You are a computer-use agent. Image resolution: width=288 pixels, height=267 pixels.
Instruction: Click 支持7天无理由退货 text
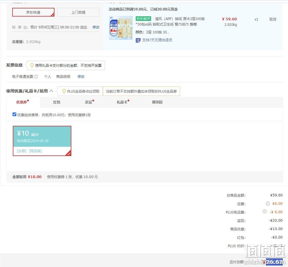pos(157,40)
